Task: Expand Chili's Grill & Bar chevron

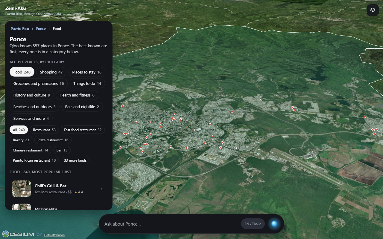Action: [102, 189]
